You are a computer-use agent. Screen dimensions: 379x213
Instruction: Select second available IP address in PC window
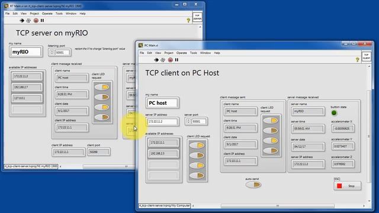(163, 153)
